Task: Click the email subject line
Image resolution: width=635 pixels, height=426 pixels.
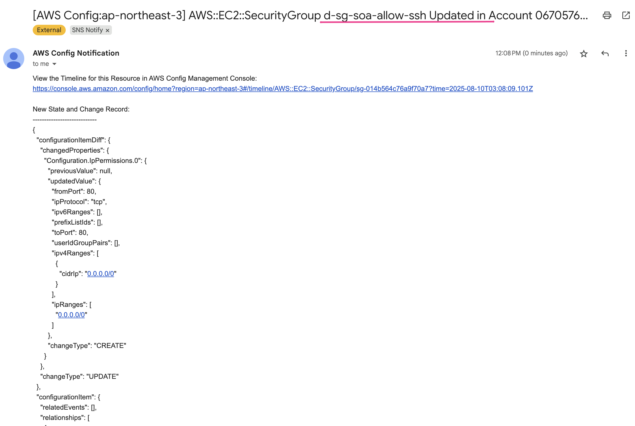Action: pyautogui.click(x=310, y=16)
